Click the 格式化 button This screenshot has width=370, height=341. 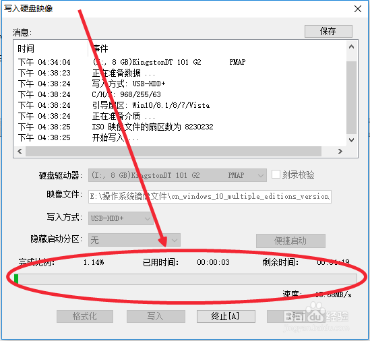coord(85,316)
